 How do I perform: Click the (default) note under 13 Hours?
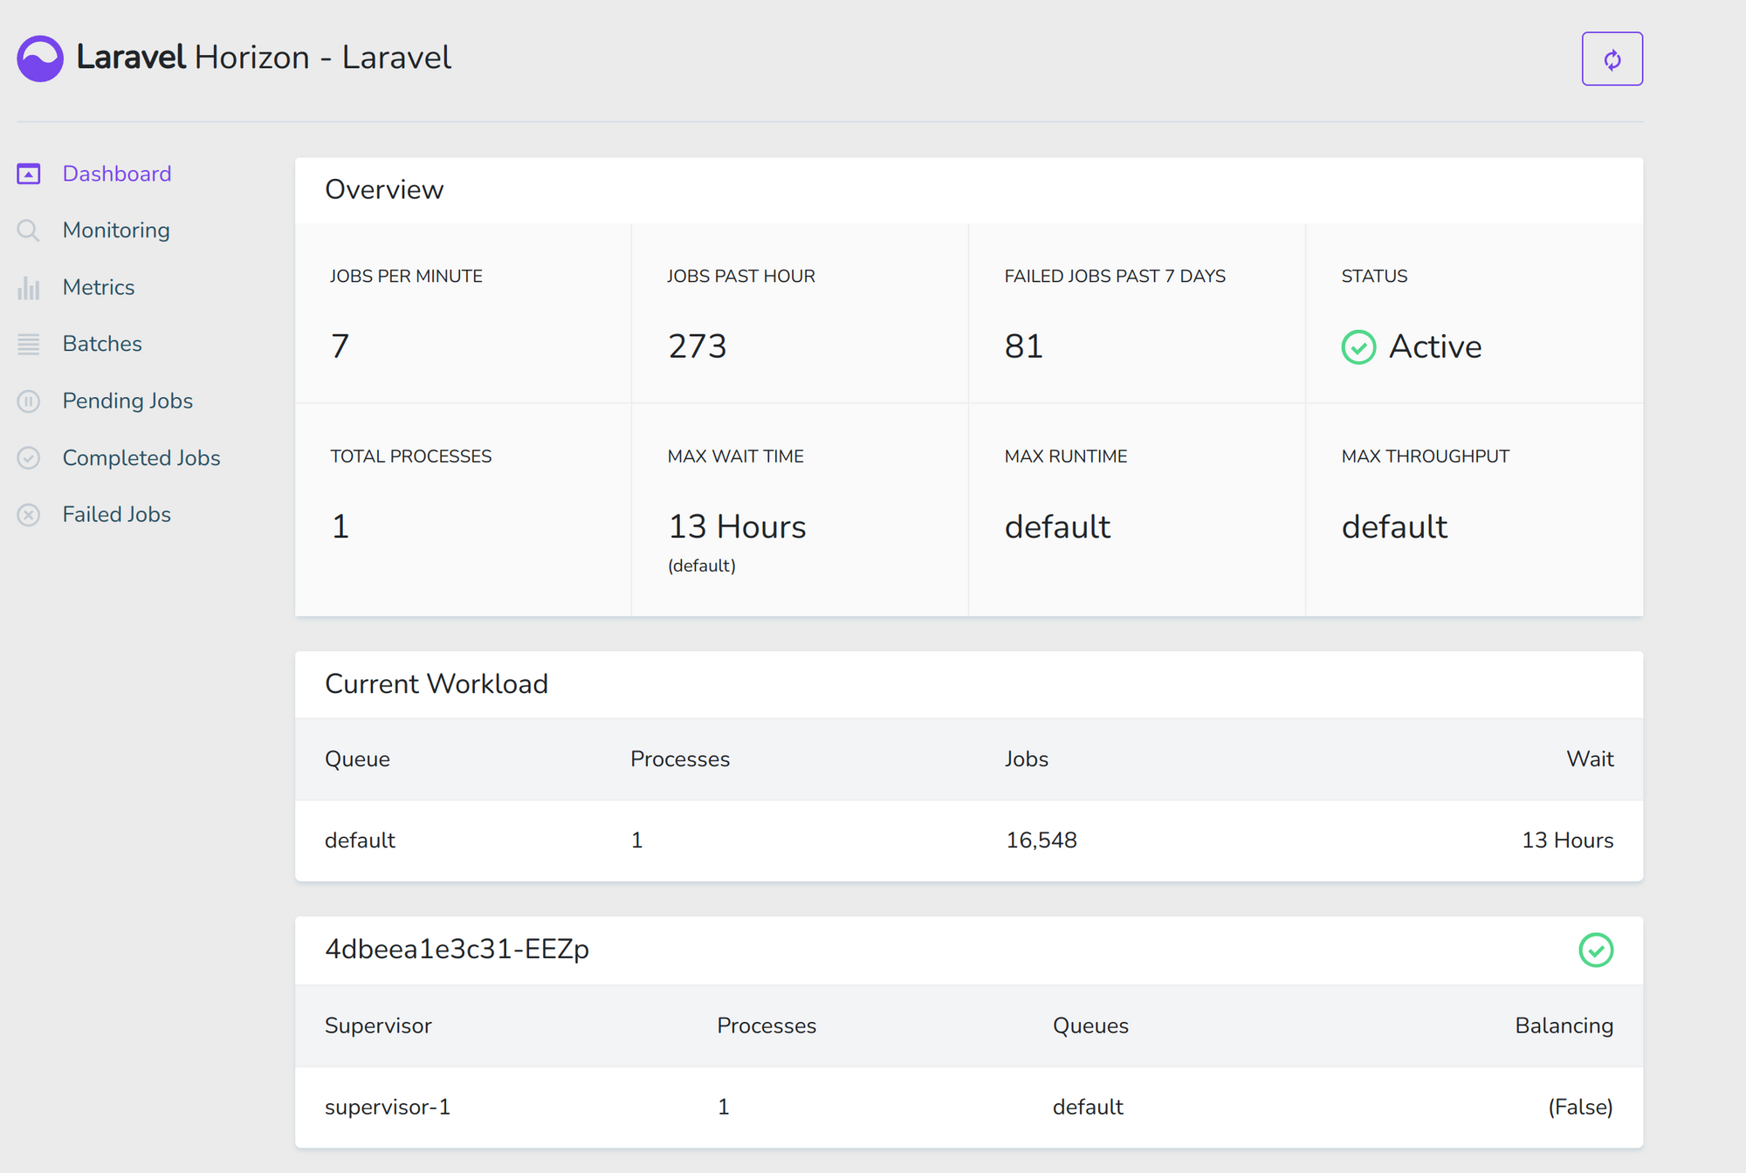[x=702, y=566]
